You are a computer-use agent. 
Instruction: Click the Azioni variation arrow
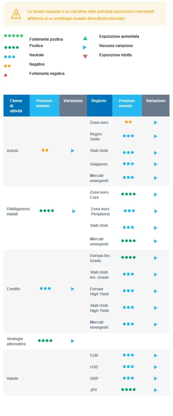tap(73, 151)
